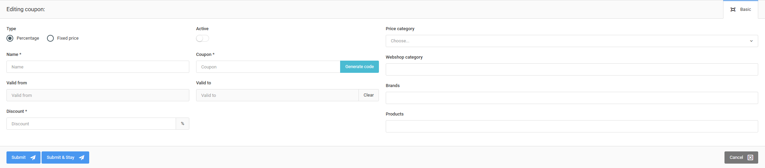Click the "Webshop category" label
This screenshot has height=168, width=765.
pos(404,57)
